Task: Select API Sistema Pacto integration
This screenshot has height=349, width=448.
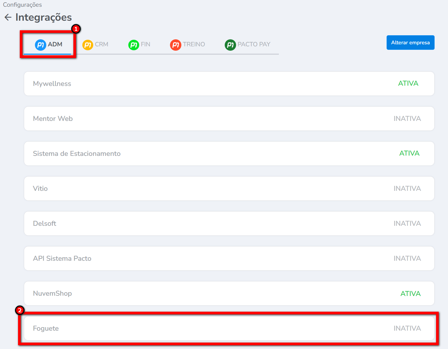Action: click(x=229, y=258)
